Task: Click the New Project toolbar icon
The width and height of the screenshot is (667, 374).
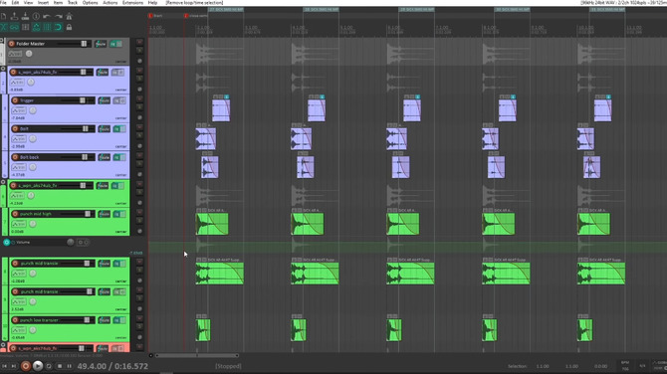Action: point(4,17)
